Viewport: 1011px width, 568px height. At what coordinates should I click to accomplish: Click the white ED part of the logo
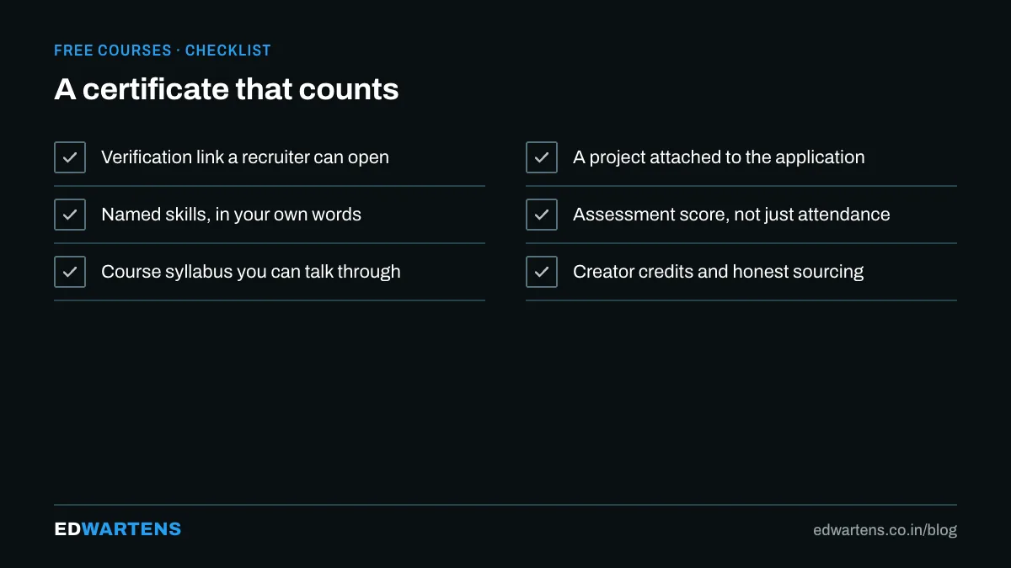point(67,529)
